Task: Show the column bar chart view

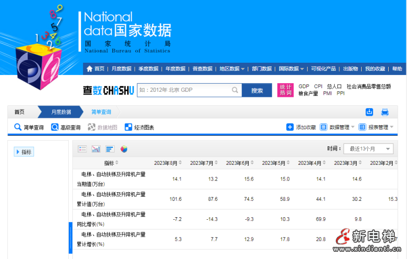Action: point(96,149)
